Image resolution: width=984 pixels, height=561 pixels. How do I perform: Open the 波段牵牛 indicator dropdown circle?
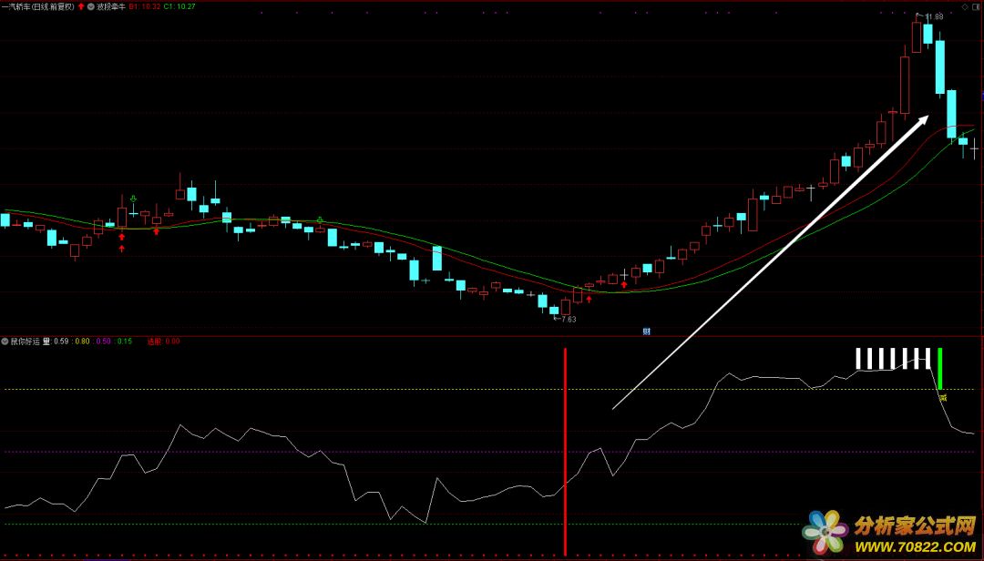90,6
